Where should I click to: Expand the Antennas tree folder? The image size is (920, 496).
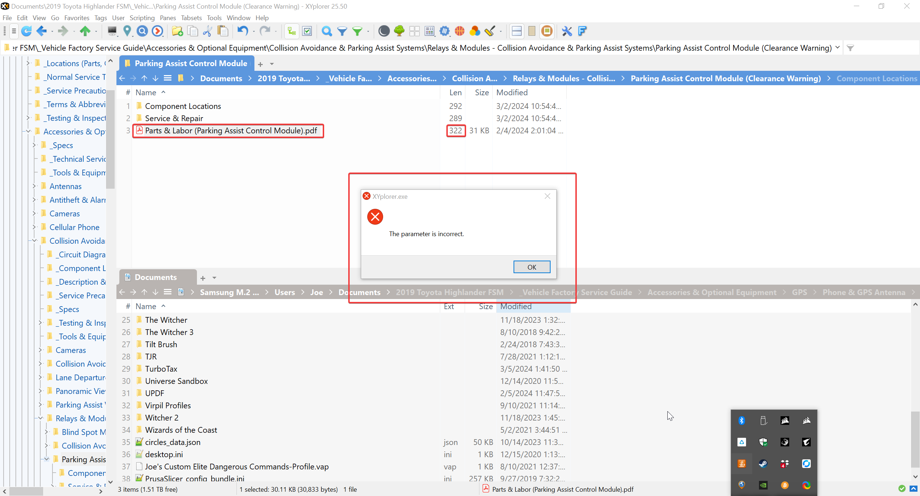(x=34, y=186)
